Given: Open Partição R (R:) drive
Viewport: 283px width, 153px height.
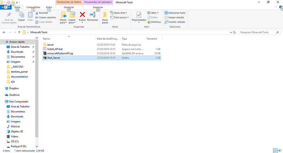Looking at the screenshot, I should (18, 146).
